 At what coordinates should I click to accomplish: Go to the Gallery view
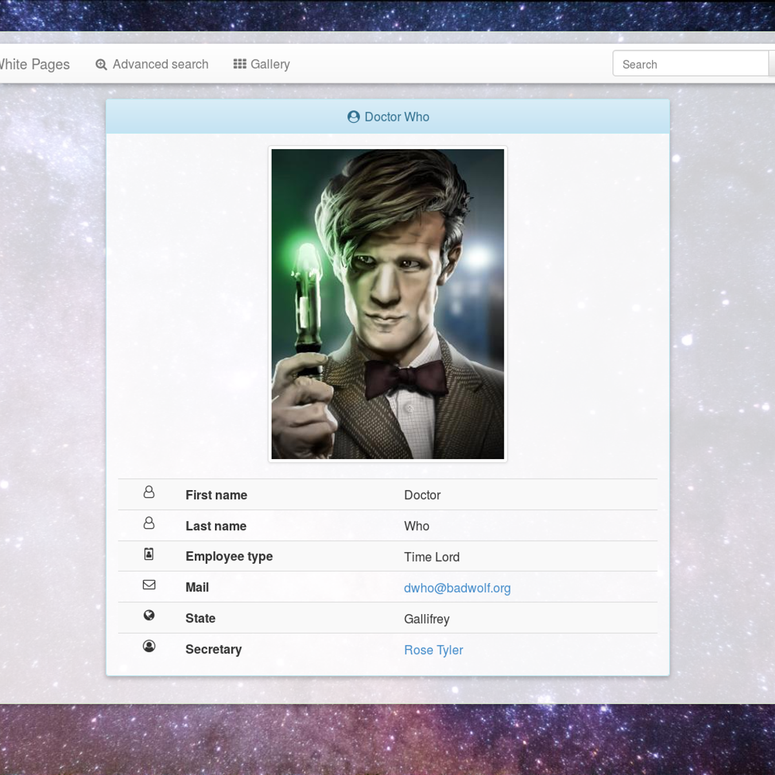click(269, 65)
